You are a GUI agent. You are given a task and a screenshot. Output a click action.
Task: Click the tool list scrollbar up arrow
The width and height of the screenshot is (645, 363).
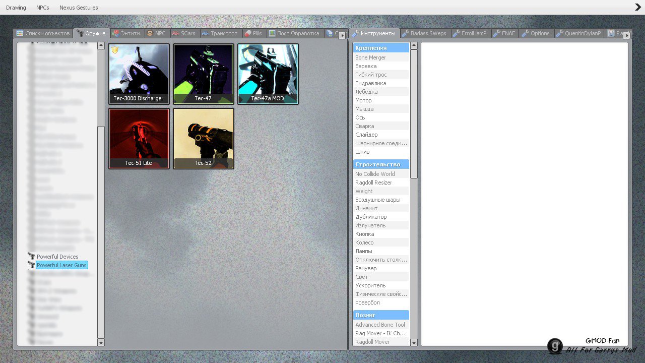pos(414,46)
